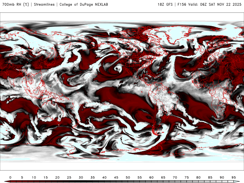Click 'College of DuPage NEXLAB' header text

[84, 5]
